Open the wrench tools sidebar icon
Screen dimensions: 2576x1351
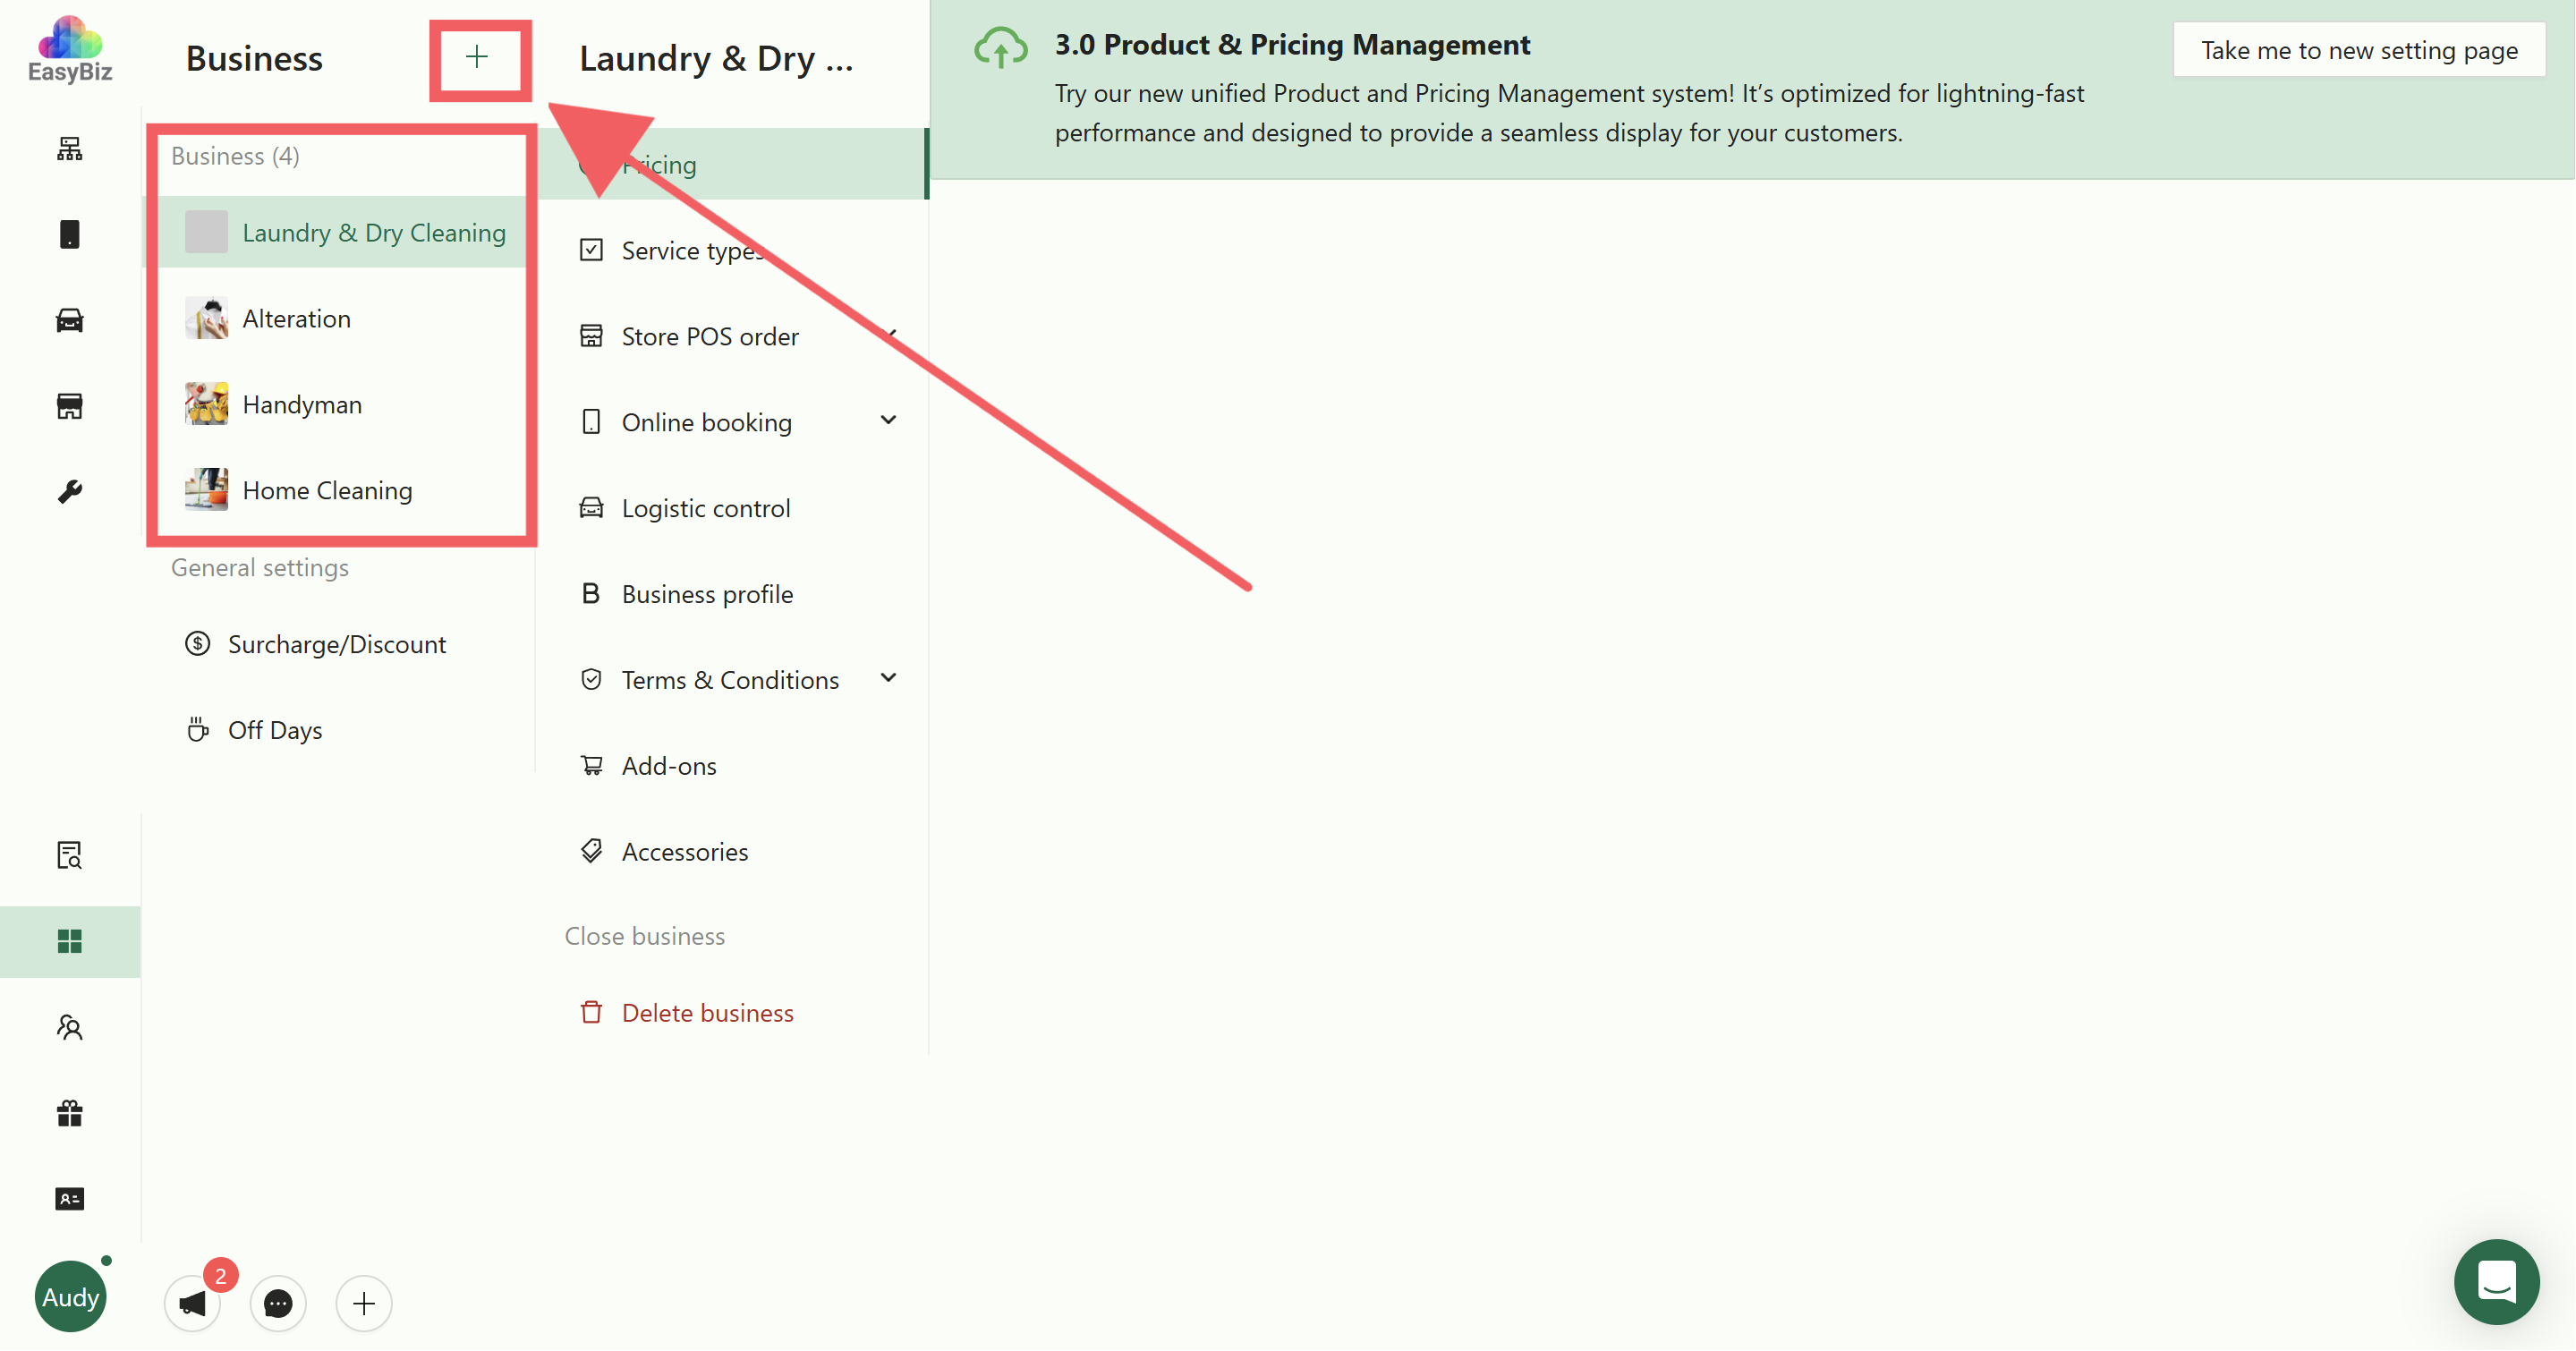pos(69,491)
